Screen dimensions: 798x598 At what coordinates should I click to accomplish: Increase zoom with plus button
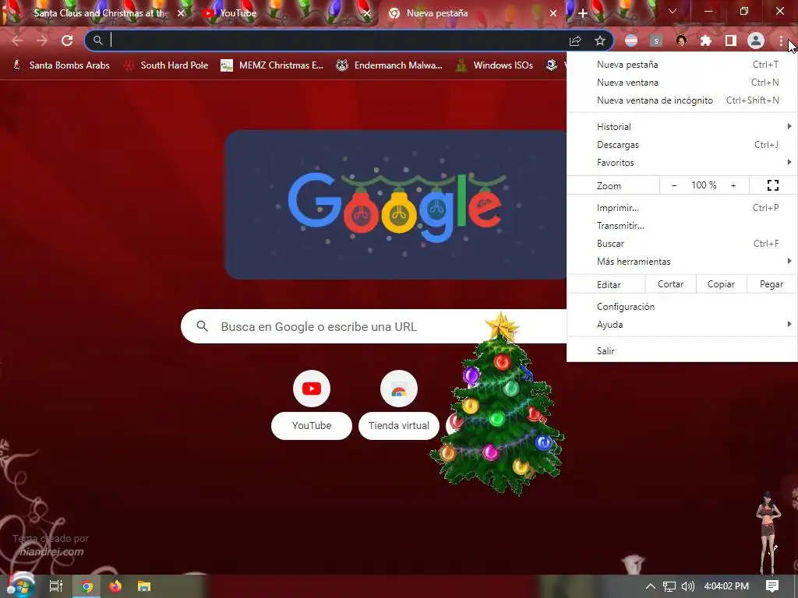(x=733, y=185)
